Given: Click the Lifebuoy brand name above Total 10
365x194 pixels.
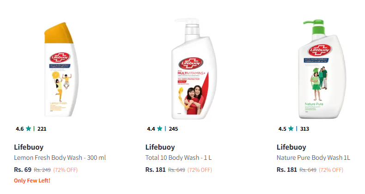Looking at the screenshot, I should point(160,147).
